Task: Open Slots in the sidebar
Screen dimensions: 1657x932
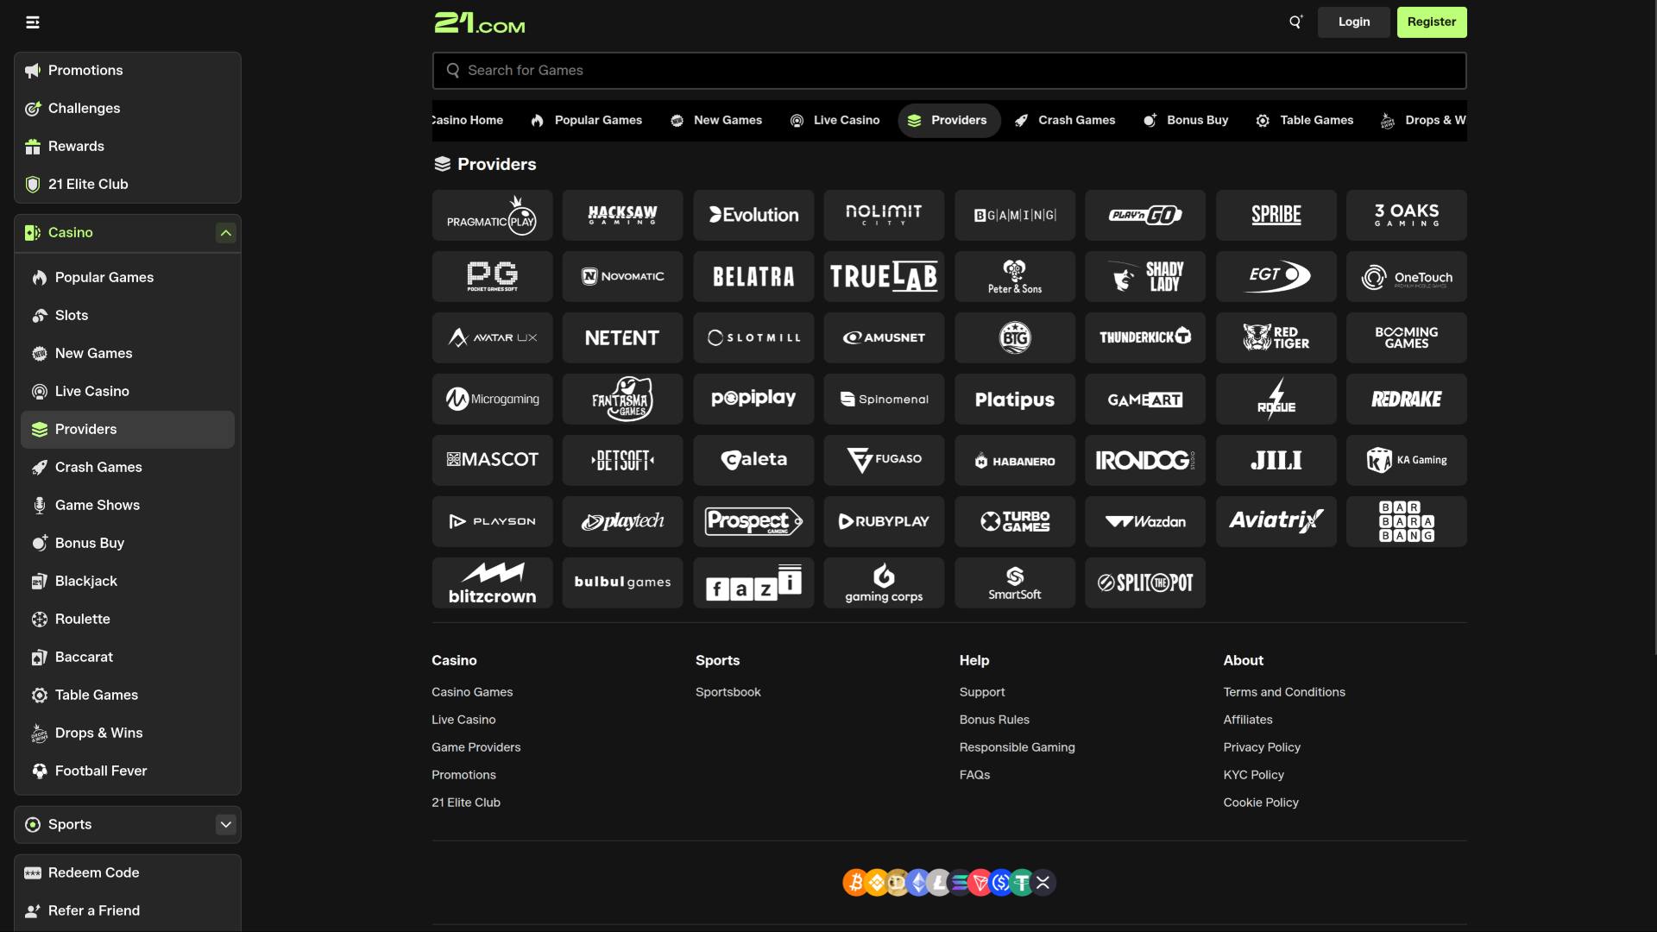Action: click(128, 316)
